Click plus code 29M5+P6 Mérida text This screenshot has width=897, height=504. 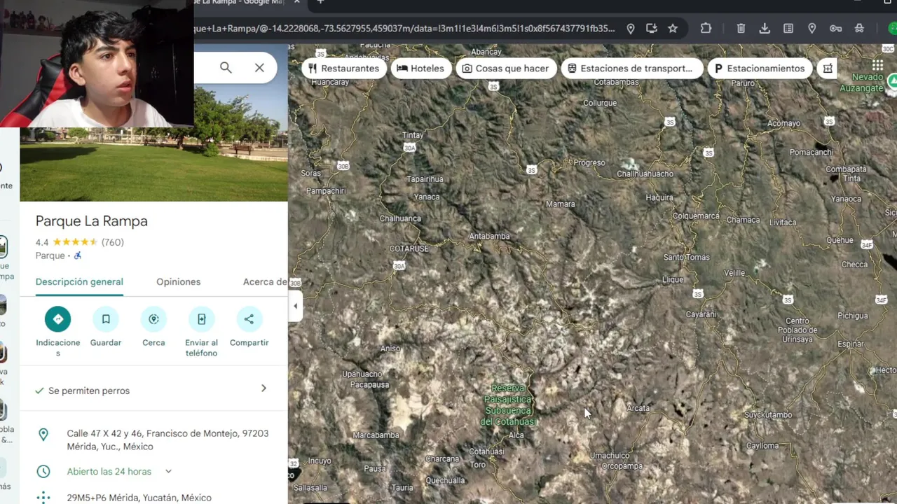pos(139,498)
